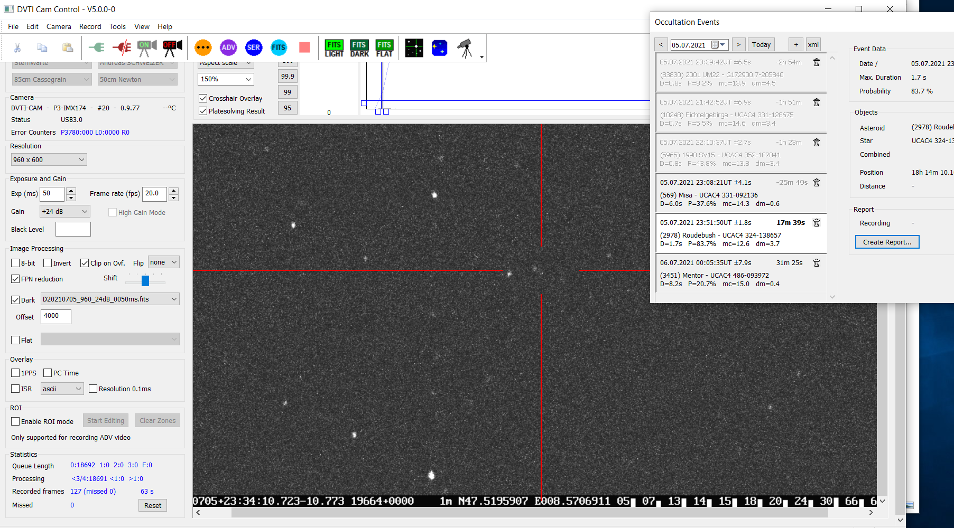Click the cyan FITS recording icon
Image resolution: width=954 pixels, height=528 pixels.
(x=279, y=48)
